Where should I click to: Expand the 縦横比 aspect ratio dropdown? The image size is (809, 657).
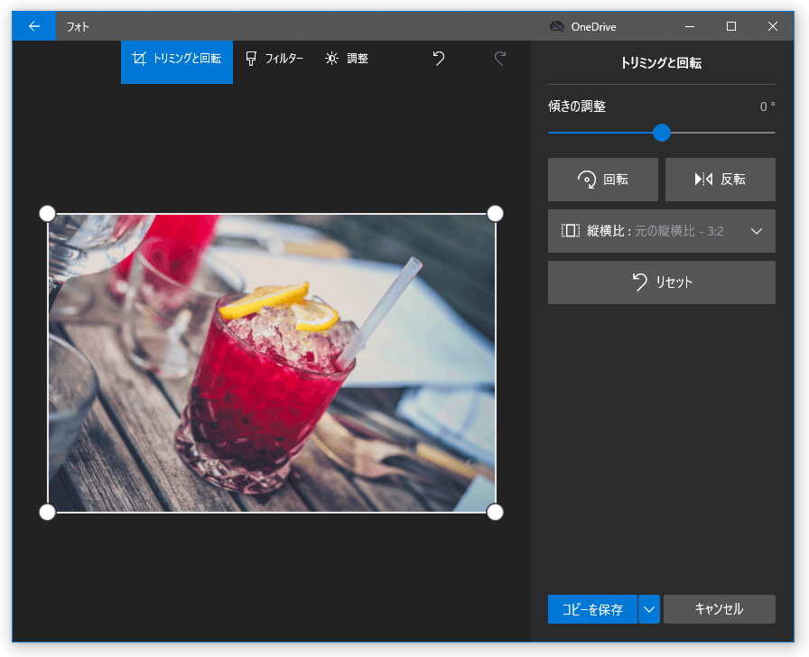[x=662, y=231]
